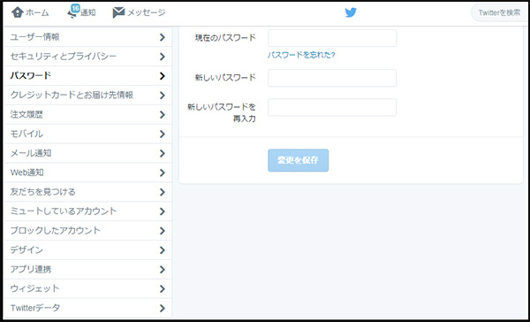The image size is (530, 322).
Task: Open デザイン settings section
Action: tap(87, 249)
